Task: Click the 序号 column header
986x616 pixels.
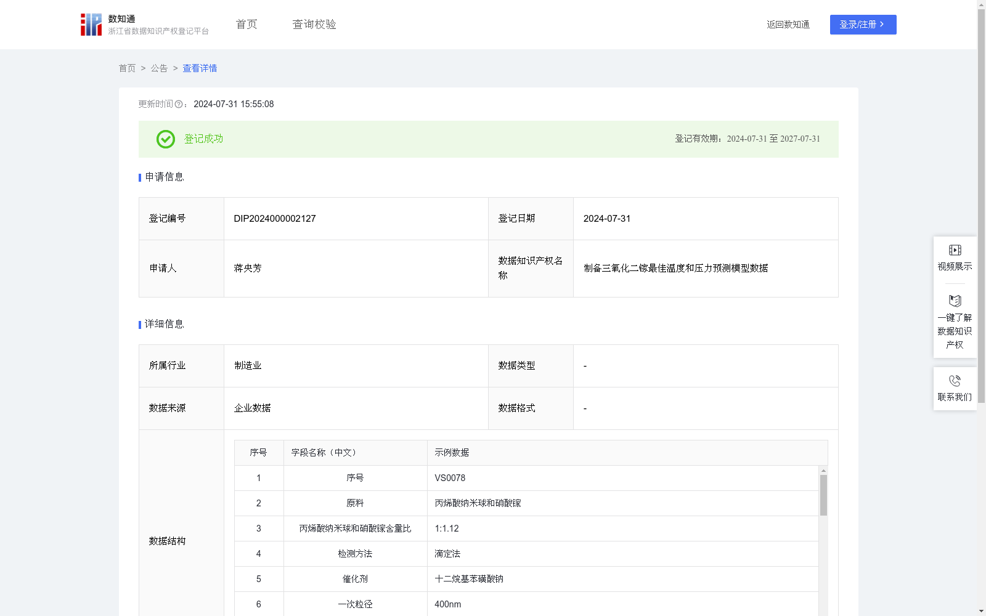Action: [258, 453]
